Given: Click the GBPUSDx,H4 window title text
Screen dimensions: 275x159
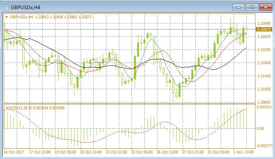Looking at the screenshot, I should (26, 8).
